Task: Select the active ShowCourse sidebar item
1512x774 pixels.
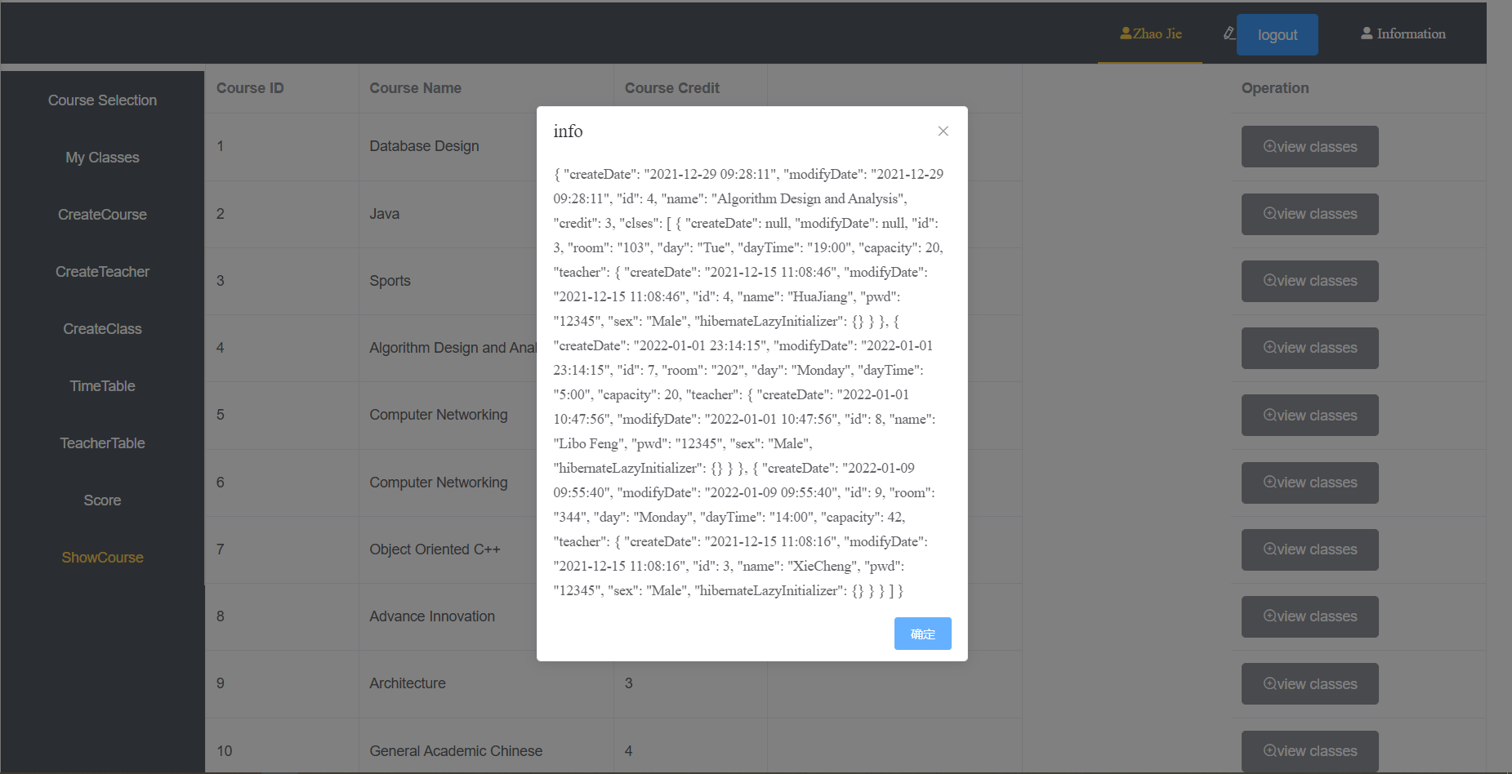Action: pyautogui.click(x=102, y=557)
